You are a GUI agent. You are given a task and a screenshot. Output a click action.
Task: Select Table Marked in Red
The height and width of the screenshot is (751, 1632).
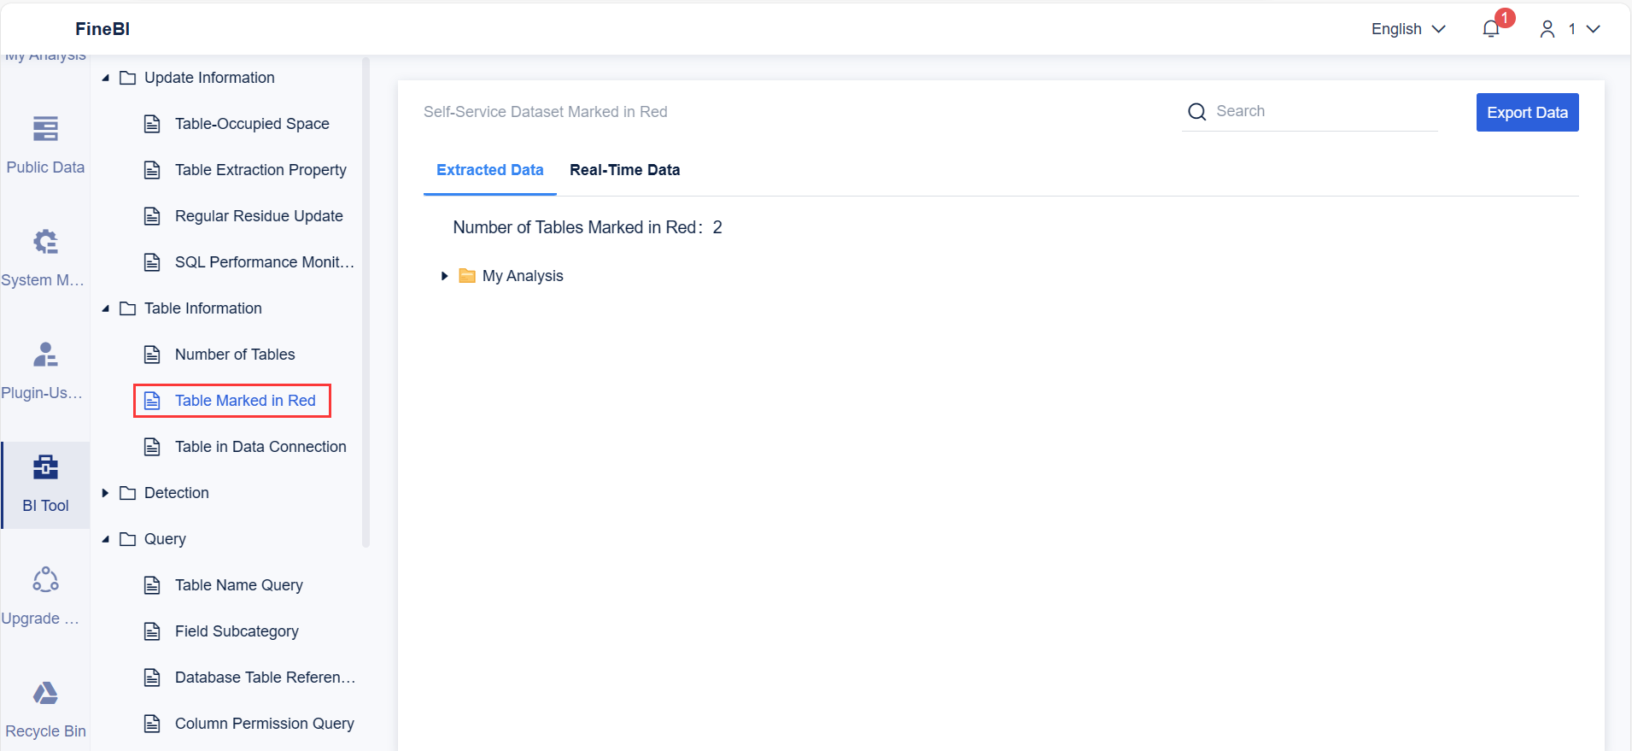(x=232, y=401)
